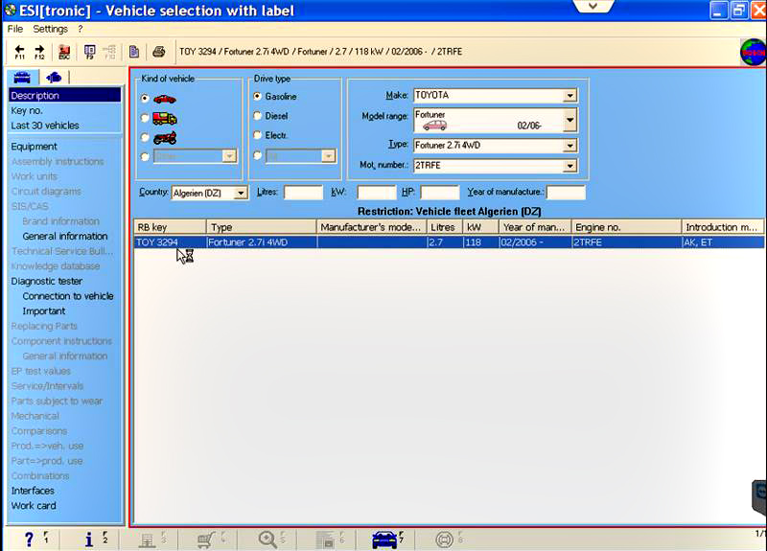Click the question mark help icon F1

pos(29,540)
